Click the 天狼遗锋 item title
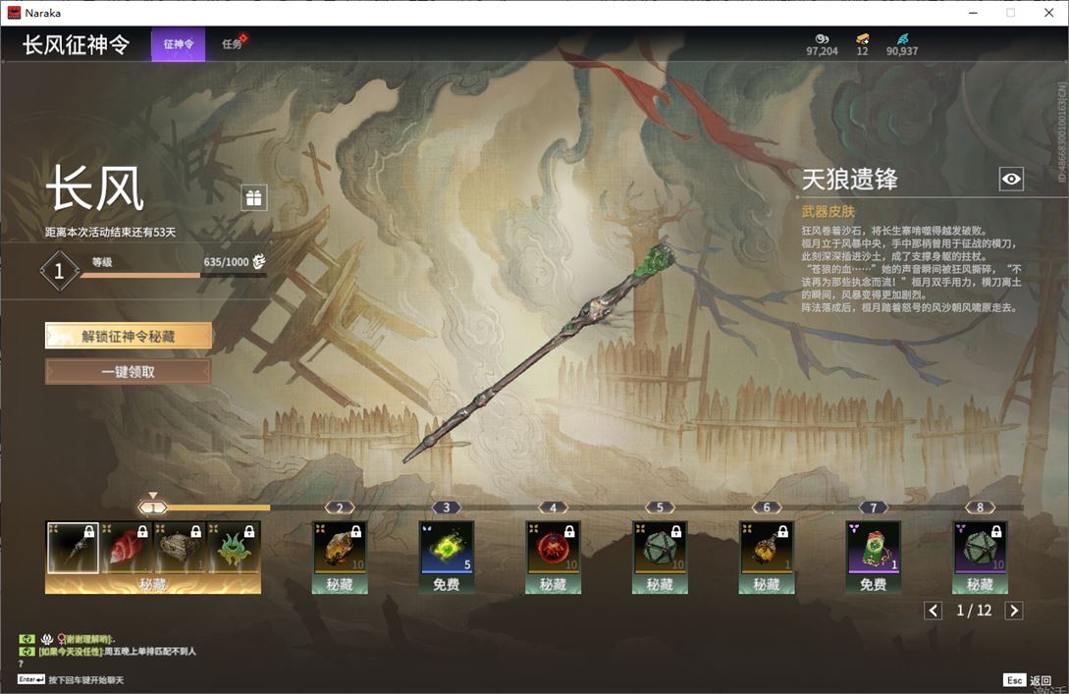Screen dimensions: 1069x694 [849, 180]
